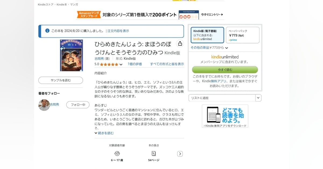
Task: Expand 続きを読む to read the full description
Action: 104,133
